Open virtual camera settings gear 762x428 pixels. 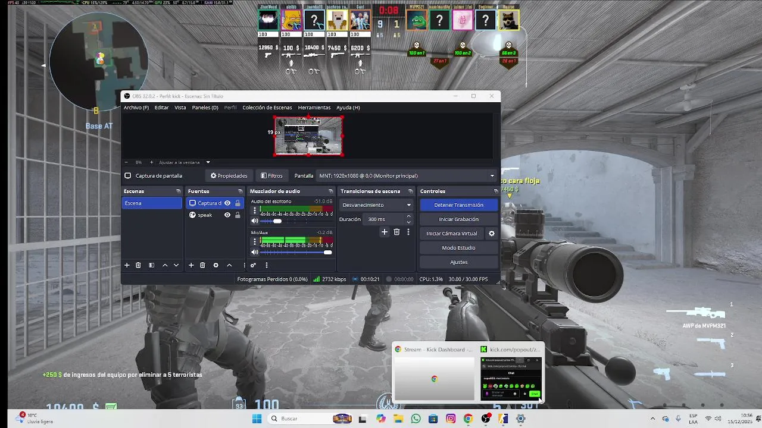click(492, 234)
